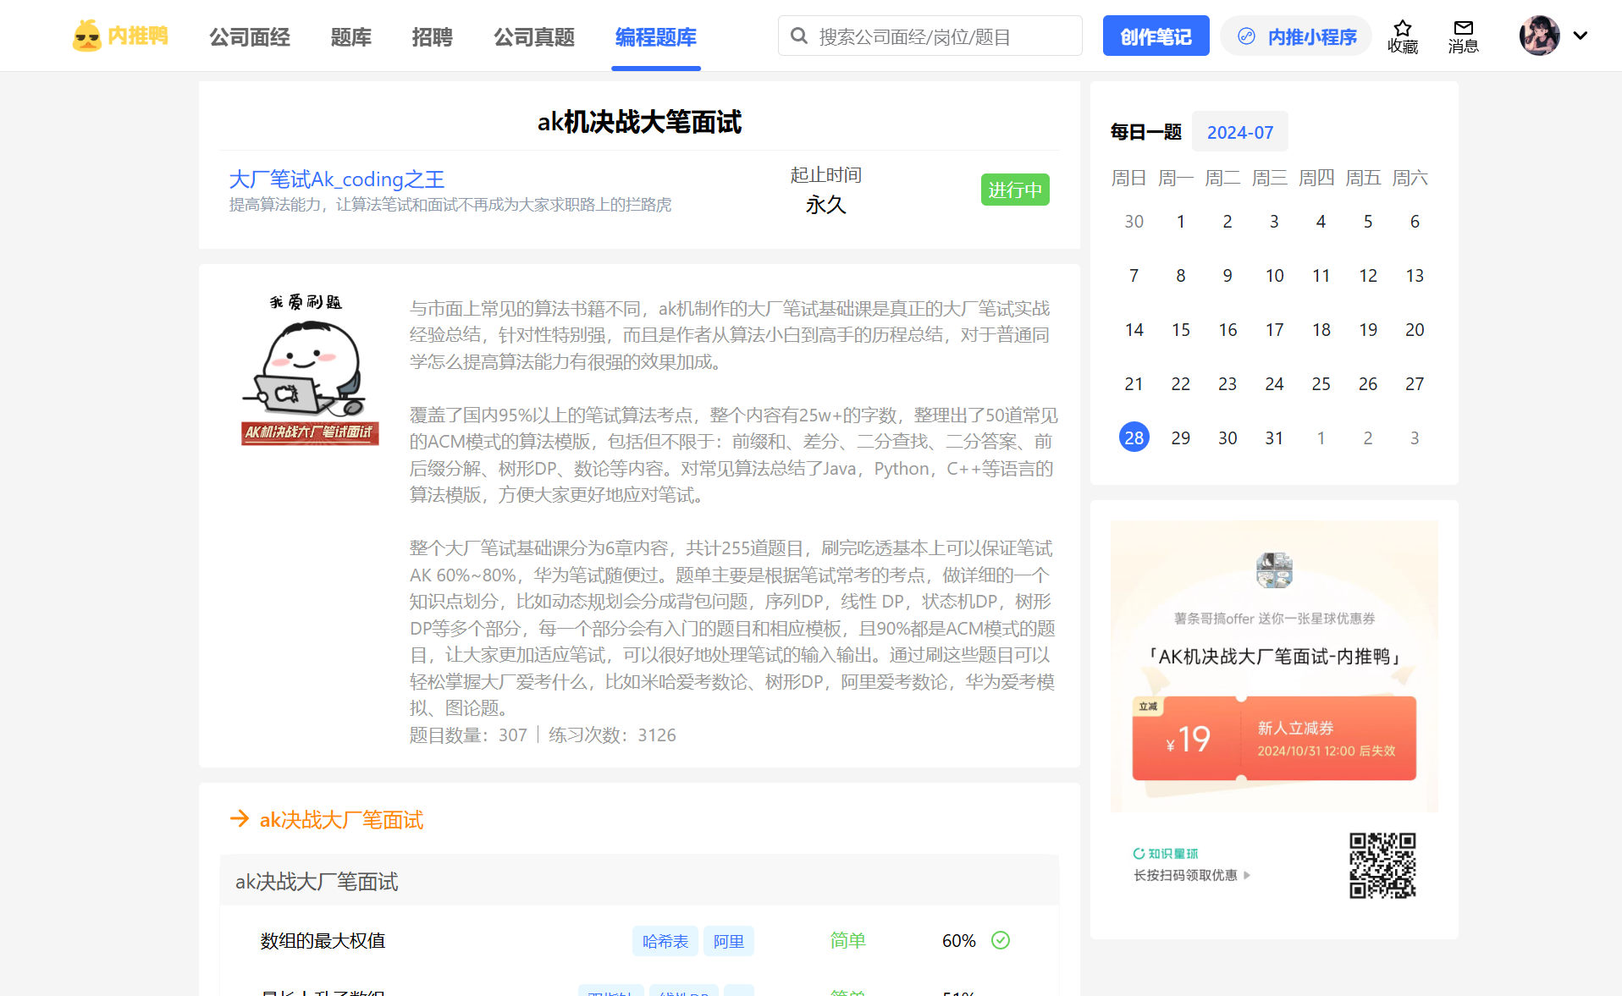Open 消息 messages envelope icon

[1463, 29]
